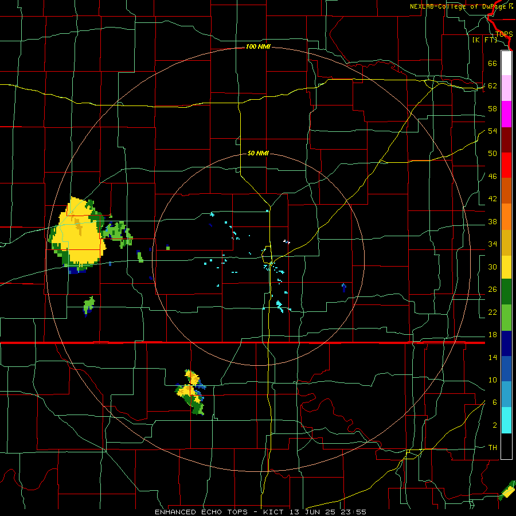Click the 'NEXLAB-College of DuPage' credit text
The width and height of the screenshot is (516, 516).
point(458,6)
